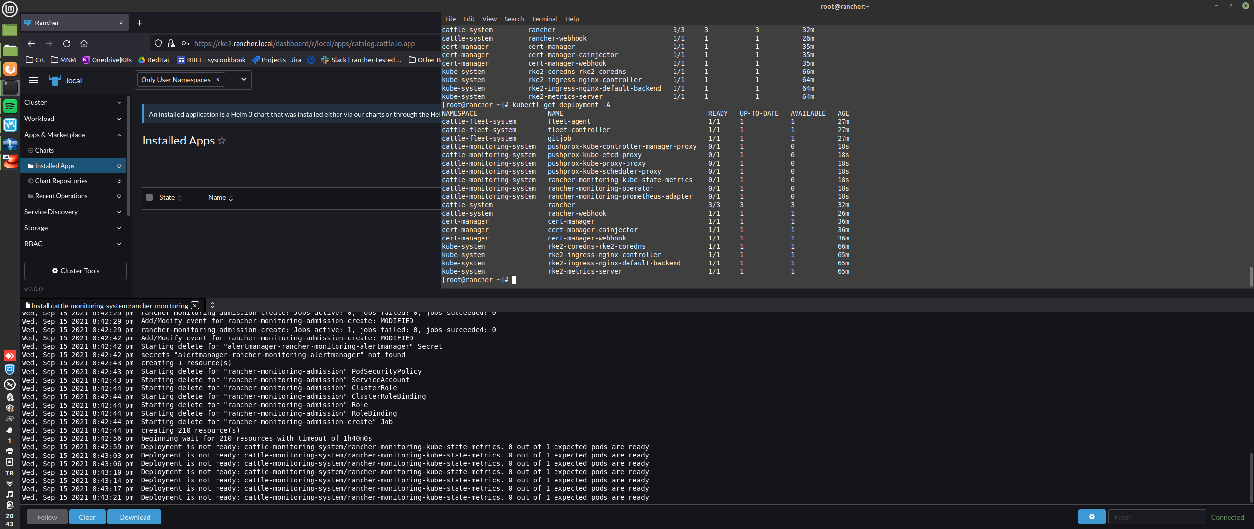The image size is (1254, 529).
Task: Open the Slack rancher-tested bookmark
Action: (361, 60)
